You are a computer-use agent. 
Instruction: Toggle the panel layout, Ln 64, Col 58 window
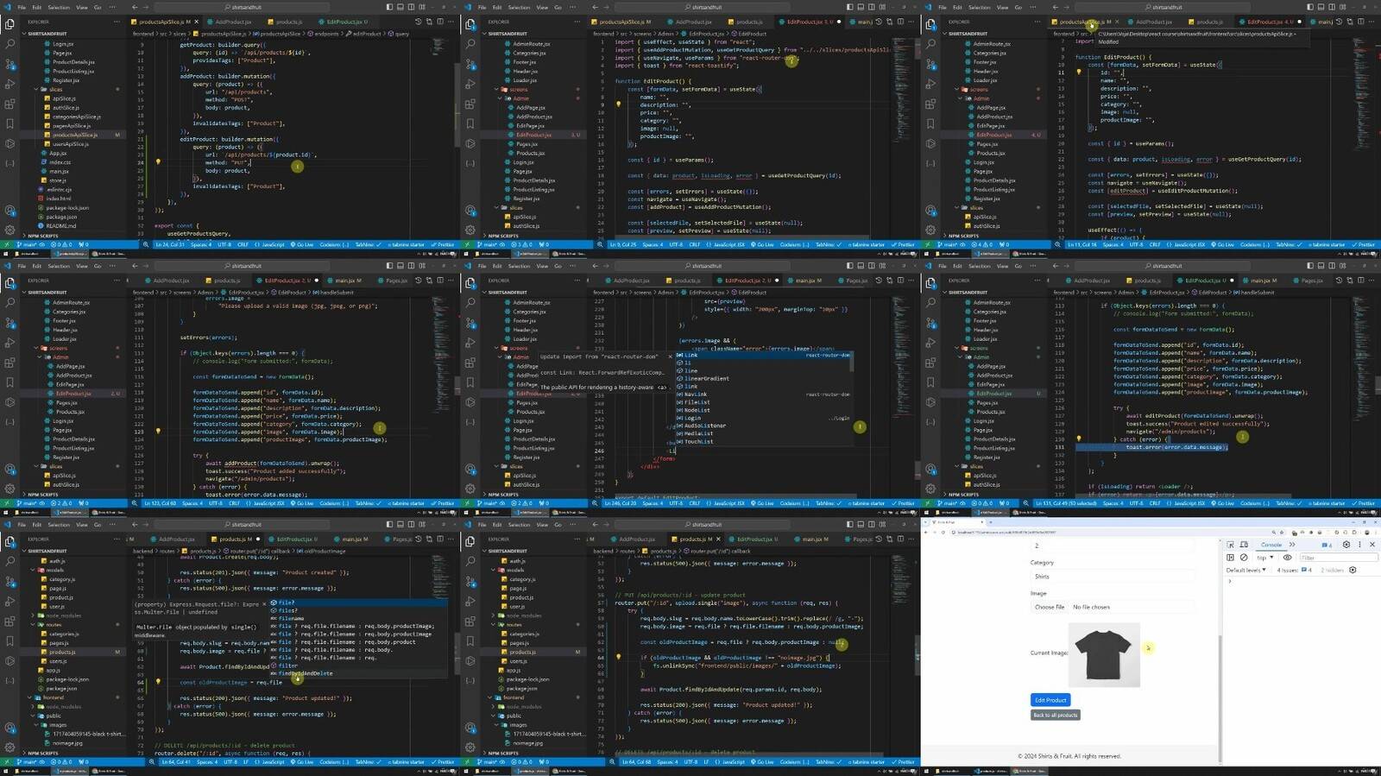pyautogui.click(x=861, y=525)
